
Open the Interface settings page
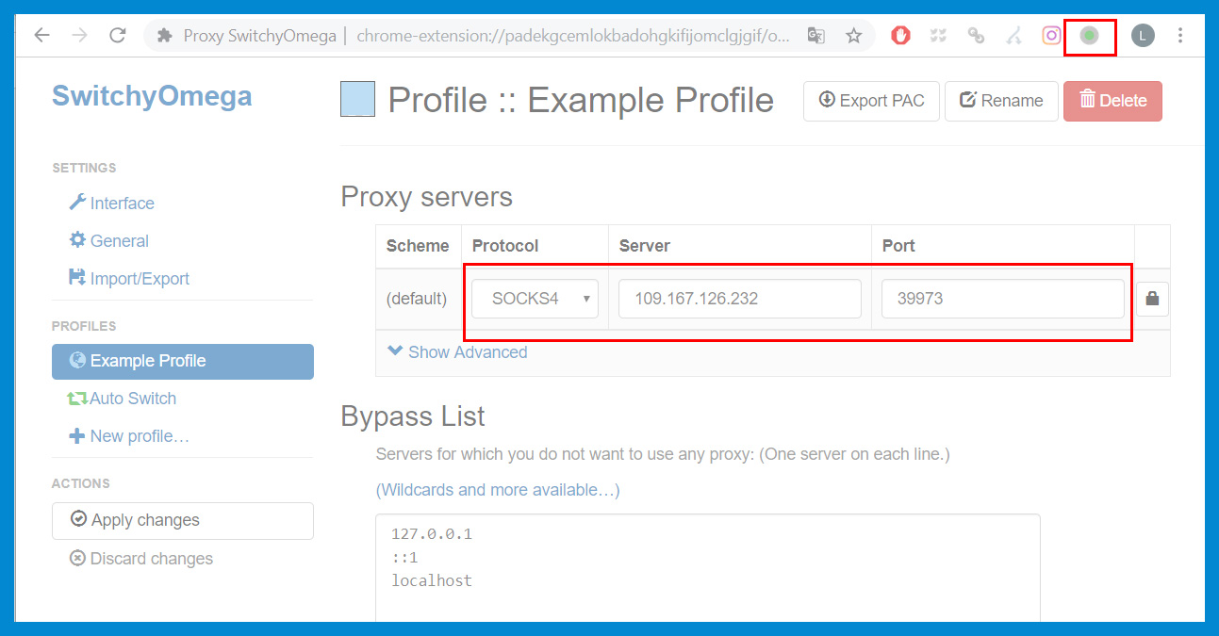pyautogui.click(x=111, y=204)
